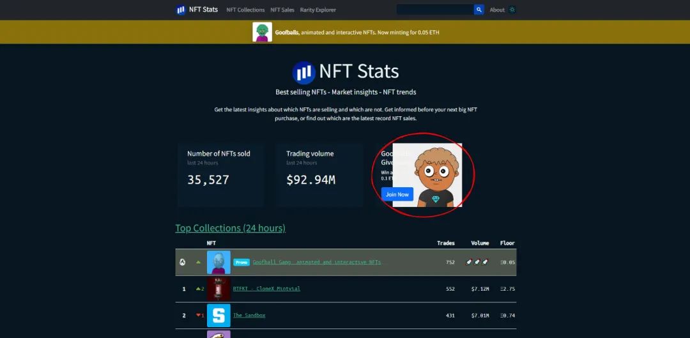
Task: Click the Floor column header
Action: point(507,243)
